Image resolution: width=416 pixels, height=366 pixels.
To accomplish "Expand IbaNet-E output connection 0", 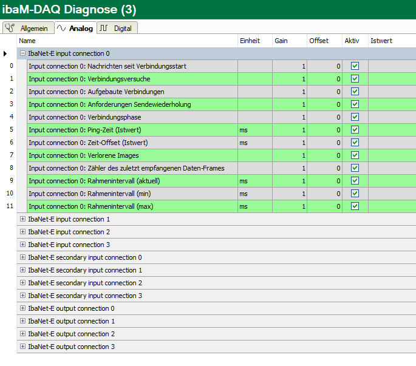I will coord(23,308).
